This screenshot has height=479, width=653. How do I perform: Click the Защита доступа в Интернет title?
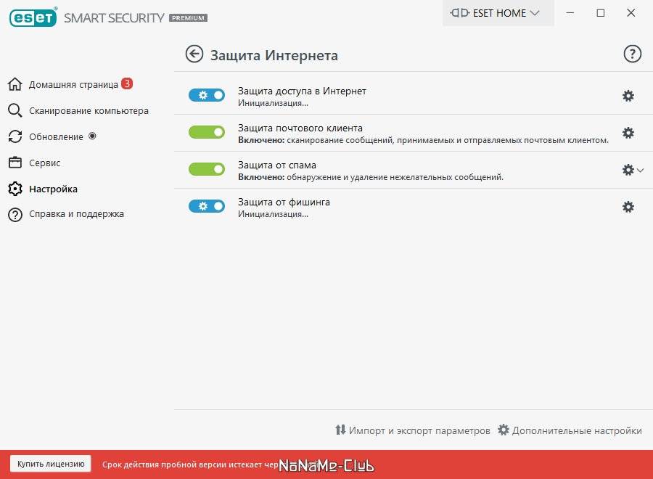click(x=302, y=91)
